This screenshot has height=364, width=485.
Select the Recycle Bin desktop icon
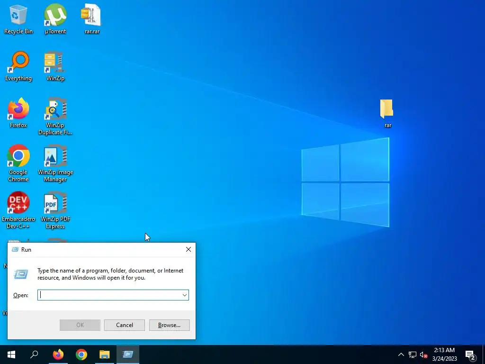(18, 19)
